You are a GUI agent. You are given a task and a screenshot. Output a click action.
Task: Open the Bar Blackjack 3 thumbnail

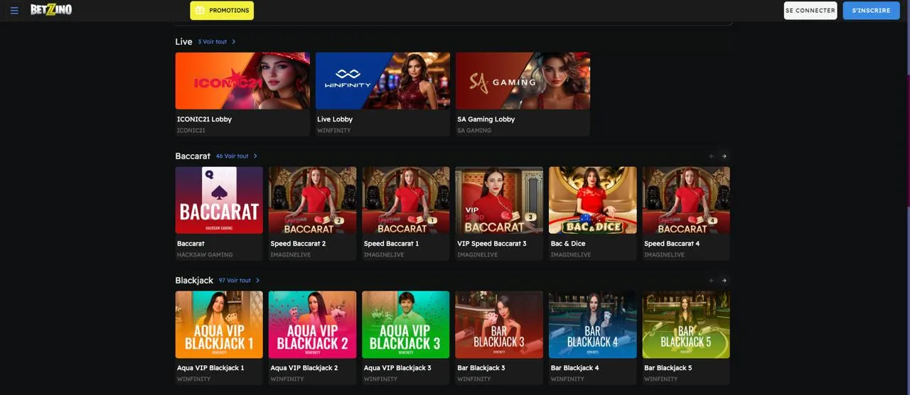[x=499, y=325]
